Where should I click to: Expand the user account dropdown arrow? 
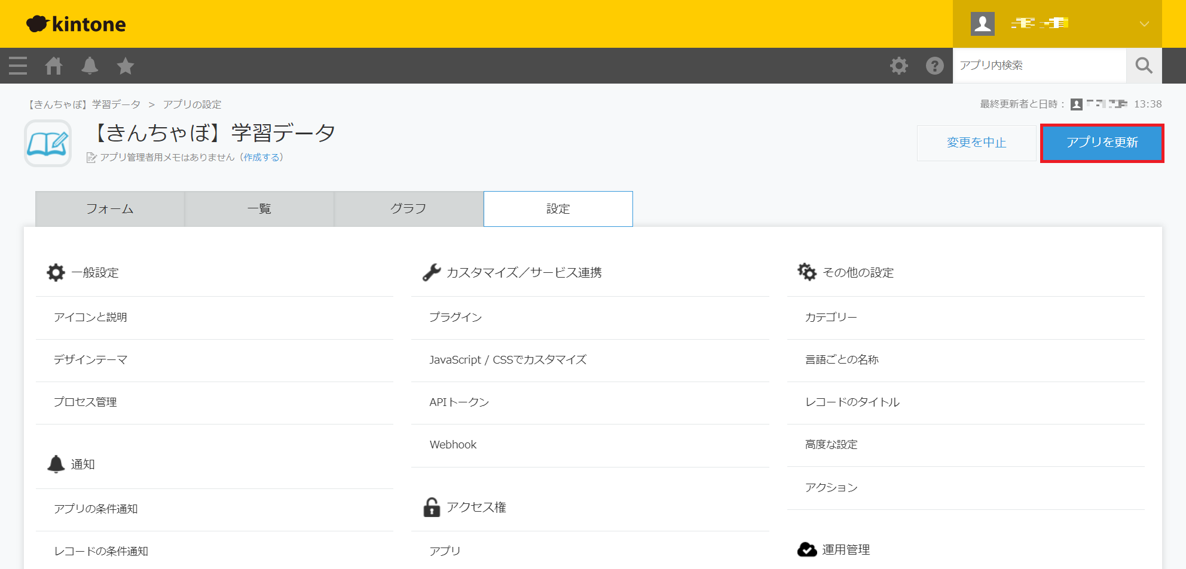(1144, 24)
